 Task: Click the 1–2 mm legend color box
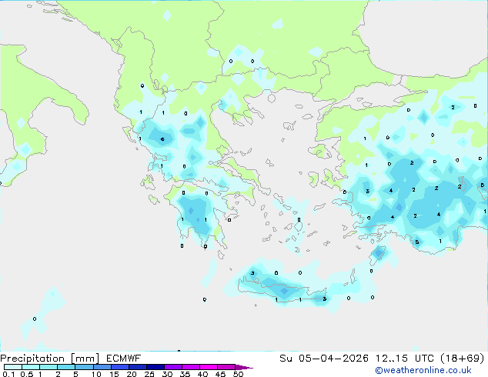tap(48, 367)
